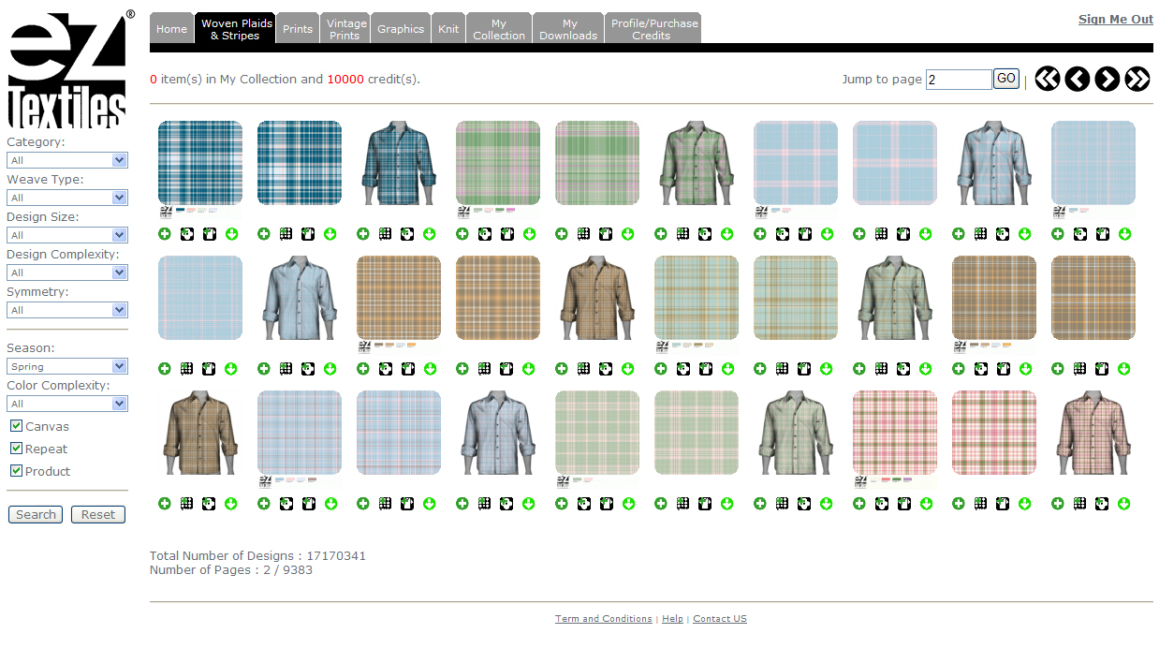The image size is (1159, 648).
Task: Add teal plaid tile with color chips to collection
Action: coord(165,234)
